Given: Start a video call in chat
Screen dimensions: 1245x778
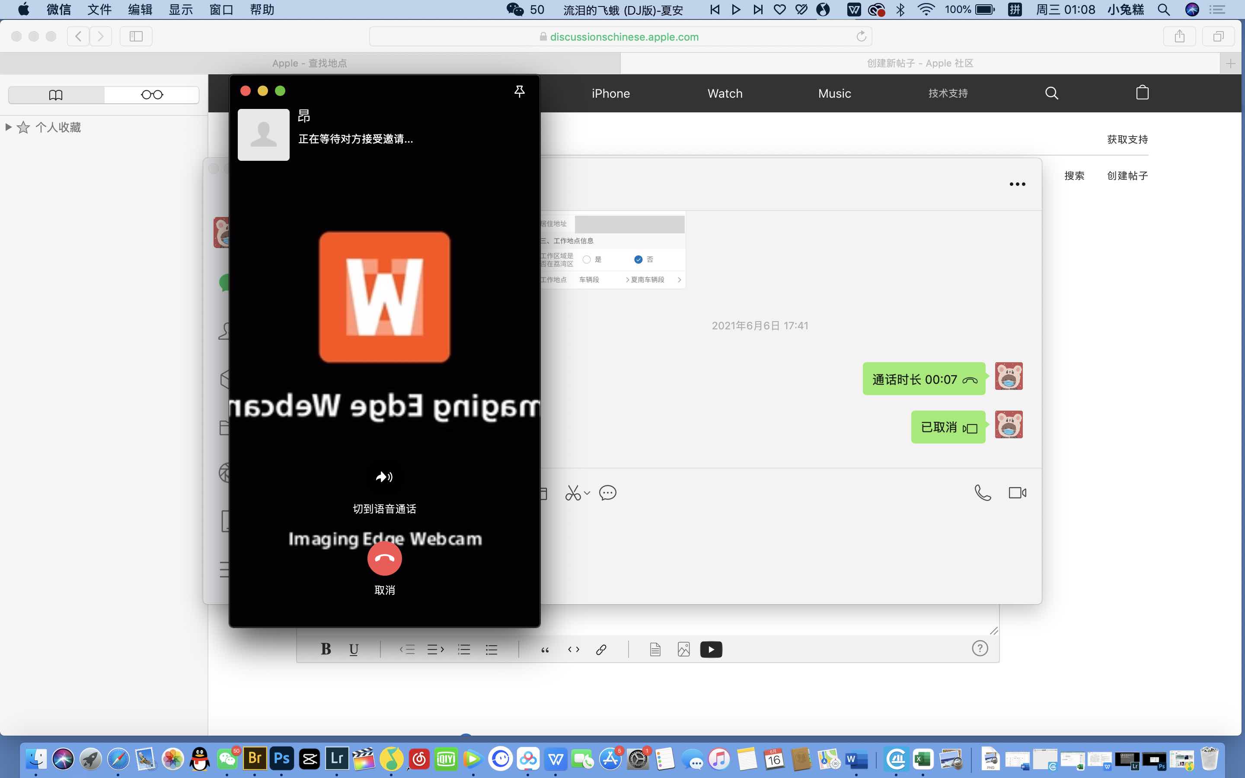Looking at the screenshot, I should 1017,493.
